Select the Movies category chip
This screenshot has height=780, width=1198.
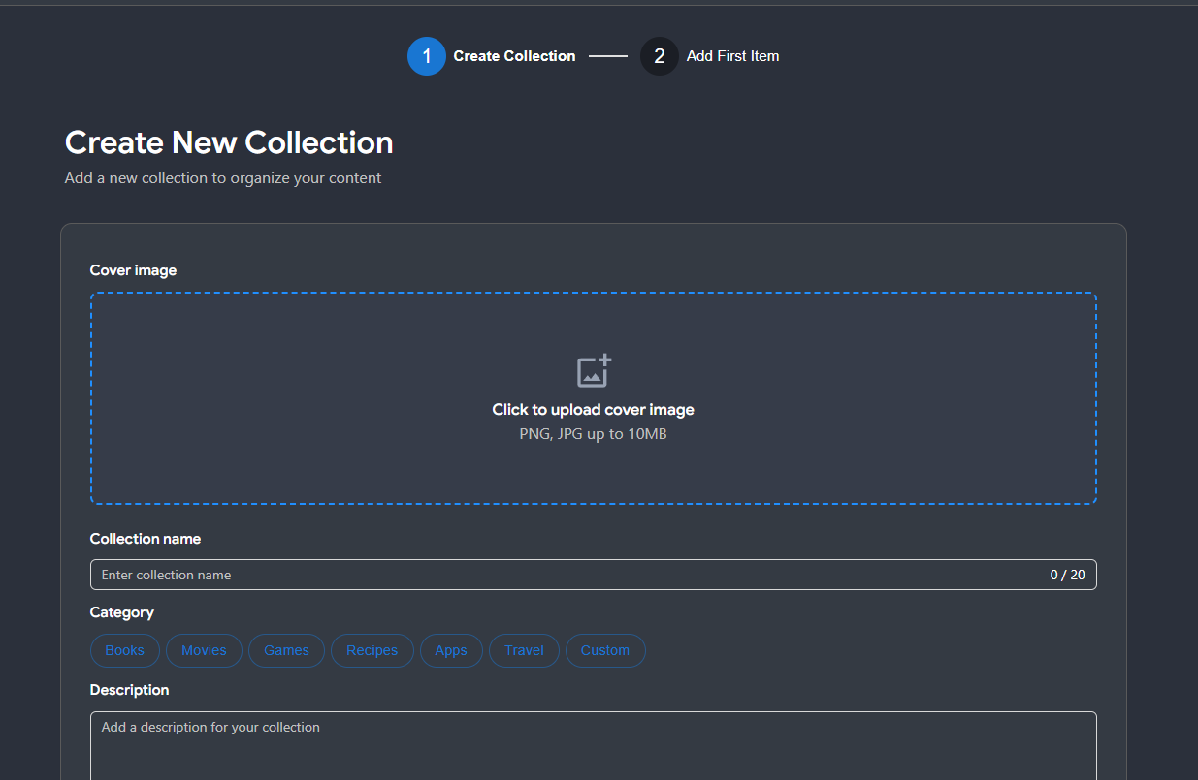[204, 650]
